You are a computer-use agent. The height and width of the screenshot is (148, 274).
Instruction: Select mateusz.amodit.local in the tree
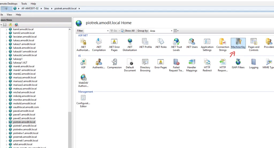click(25, 89)
